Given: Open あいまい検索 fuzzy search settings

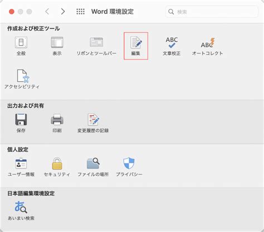Looking at the screenshot, I should [21, 211].
